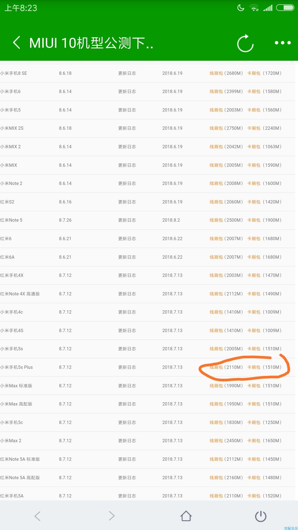Screen dimensions: 298x530
Task: Open 线刷包 link in 小米Note 2 row
Action: pyautogui.click(x=216, y=183)
